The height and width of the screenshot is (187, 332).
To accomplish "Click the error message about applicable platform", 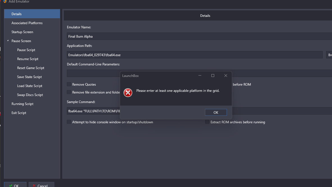I will (x=178, y=91).
